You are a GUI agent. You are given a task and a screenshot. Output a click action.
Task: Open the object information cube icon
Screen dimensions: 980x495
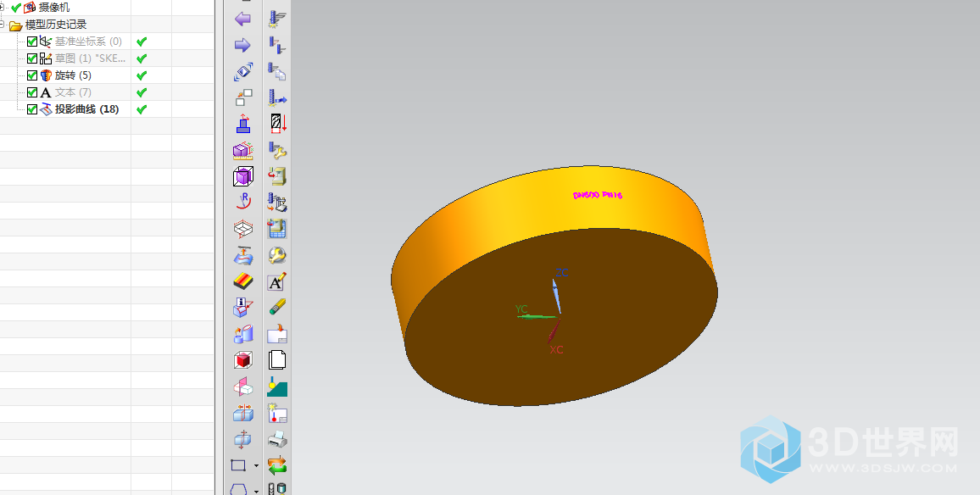coord(243,307)
